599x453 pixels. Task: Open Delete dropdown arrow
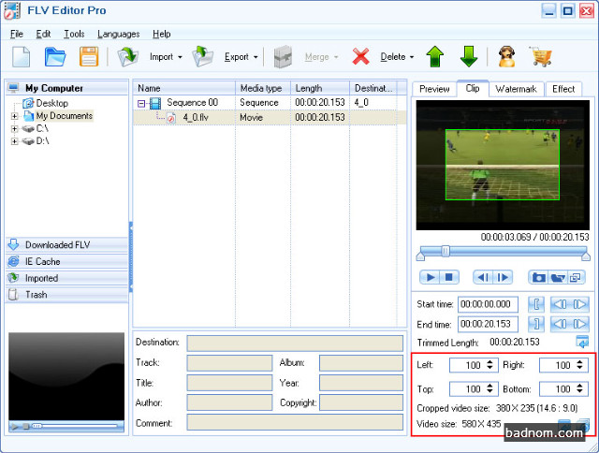click(x=412, y=57)
